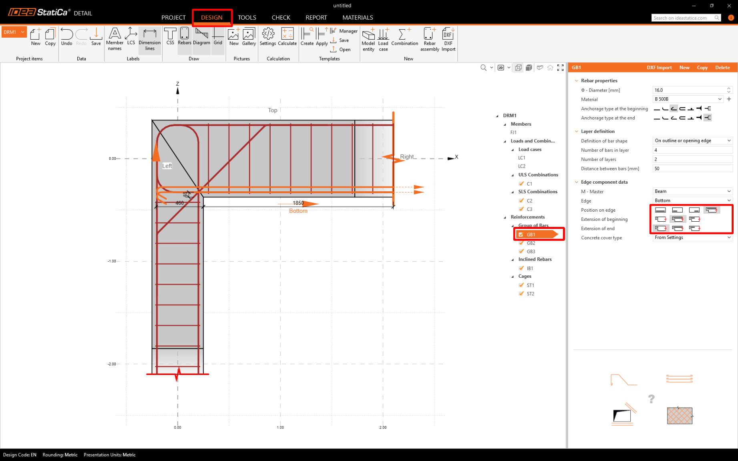The width and height of the screenshot is (738, 461).
Task: Click the Delete button in GB1 header
Action: coord(722,68)
